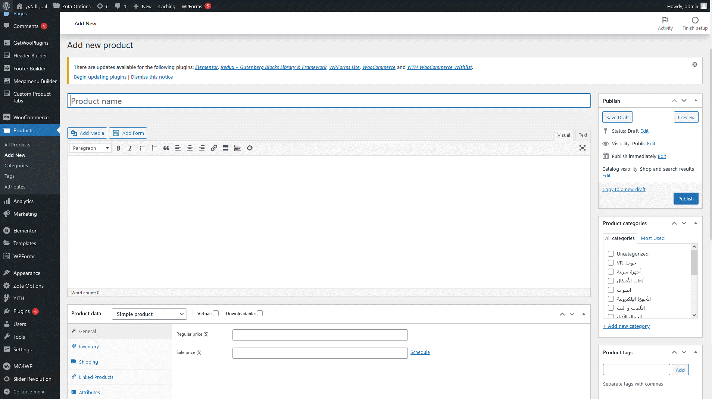Open the comments bubble in admin bar
This screenshot has height=399, width=712.
(x=121, y=6)
